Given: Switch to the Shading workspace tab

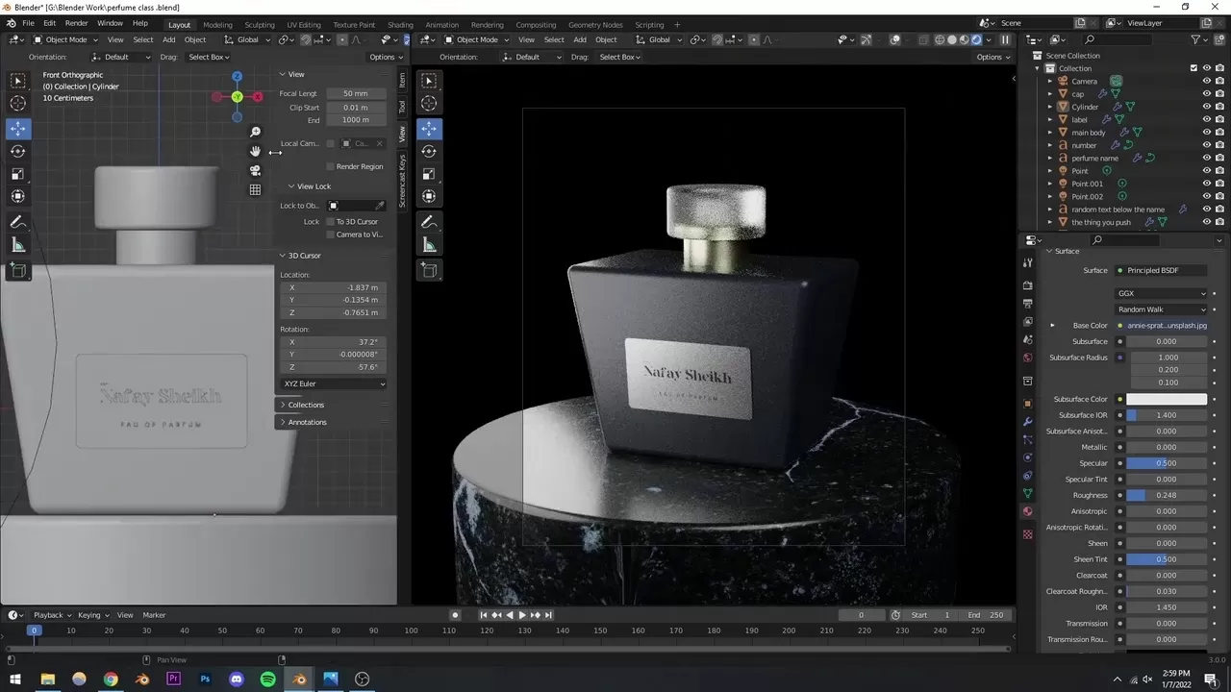Looking at the screenshot, I should point(400,24).
